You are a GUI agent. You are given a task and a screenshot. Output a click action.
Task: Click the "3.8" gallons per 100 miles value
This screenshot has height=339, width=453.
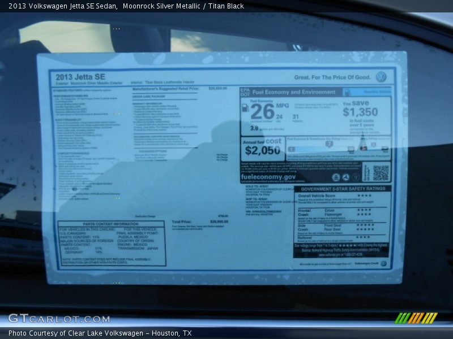[254, 128]
